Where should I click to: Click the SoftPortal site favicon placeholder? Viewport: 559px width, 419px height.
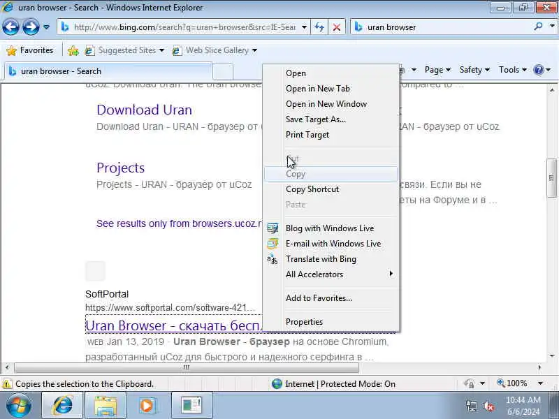click(95, 271)
